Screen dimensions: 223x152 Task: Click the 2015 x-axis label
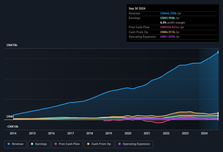(32, 133)
